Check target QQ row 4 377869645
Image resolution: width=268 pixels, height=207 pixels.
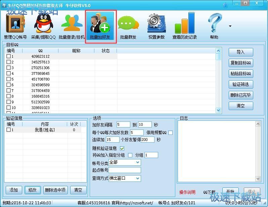[x=8, y=73]
